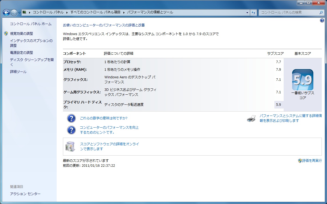Click the サブスコア column header
Viewport: 327px width, 204px height.
click(275, 54)
